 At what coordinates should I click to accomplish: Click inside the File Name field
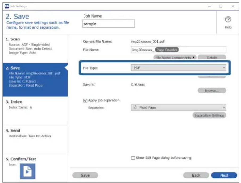pyautogui.click(x=178, y=50)
